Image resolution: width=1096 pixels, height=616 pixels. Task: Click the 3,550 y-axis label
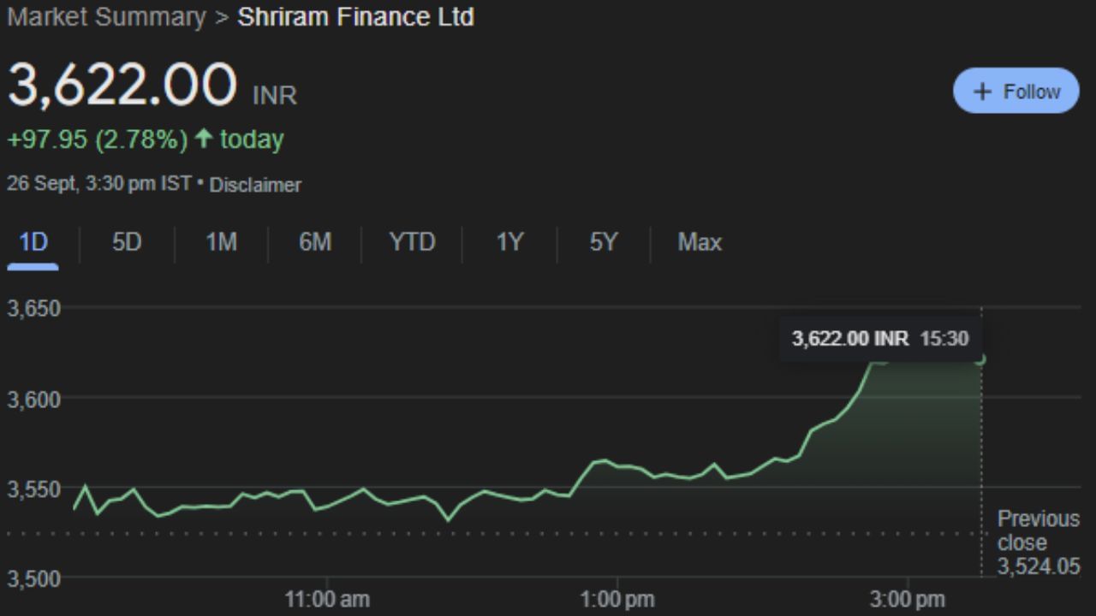pos(34,489)
